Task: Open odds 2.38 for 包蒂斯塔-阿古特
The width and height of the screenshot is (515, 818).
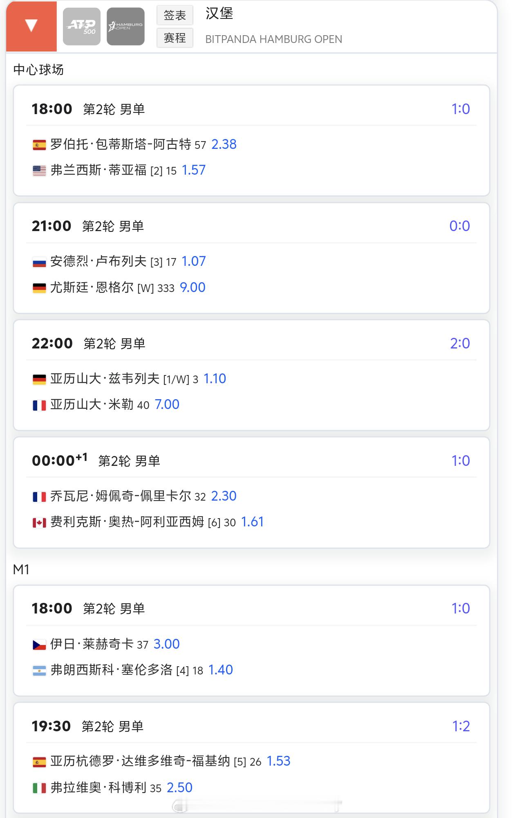Action: [224, 144]
